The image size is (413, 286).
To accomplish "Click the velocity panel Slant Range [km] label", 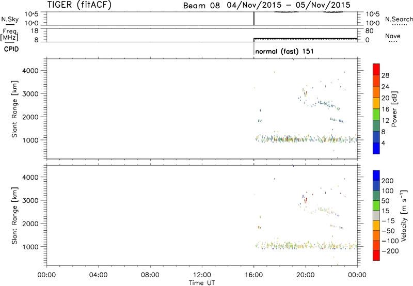I will click(14, 216).
